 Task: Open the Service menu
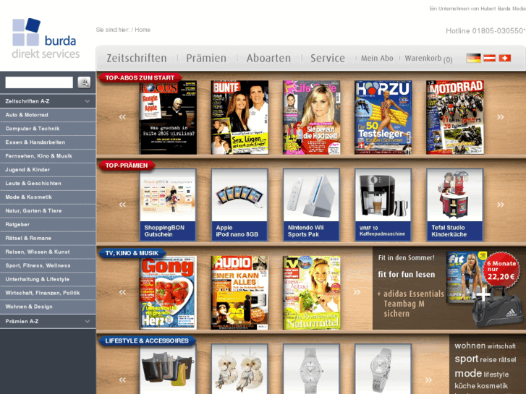[x=328, y=58]
